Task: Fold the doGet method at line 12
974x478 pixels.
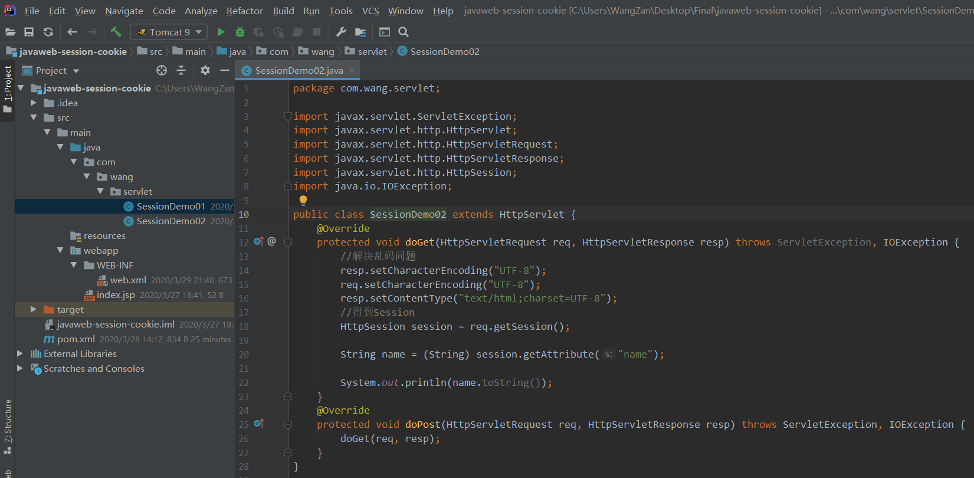Action: [x=288, y=242]
